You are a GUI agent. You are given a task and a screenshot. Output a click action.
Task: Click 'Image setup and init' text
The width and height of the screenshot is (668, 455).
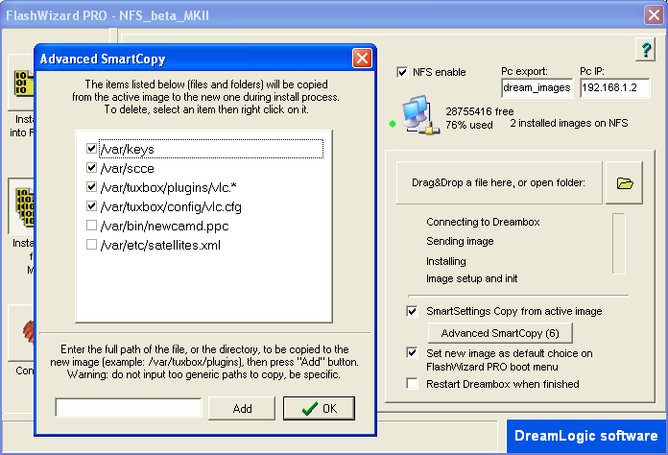(x=472, y=278)
